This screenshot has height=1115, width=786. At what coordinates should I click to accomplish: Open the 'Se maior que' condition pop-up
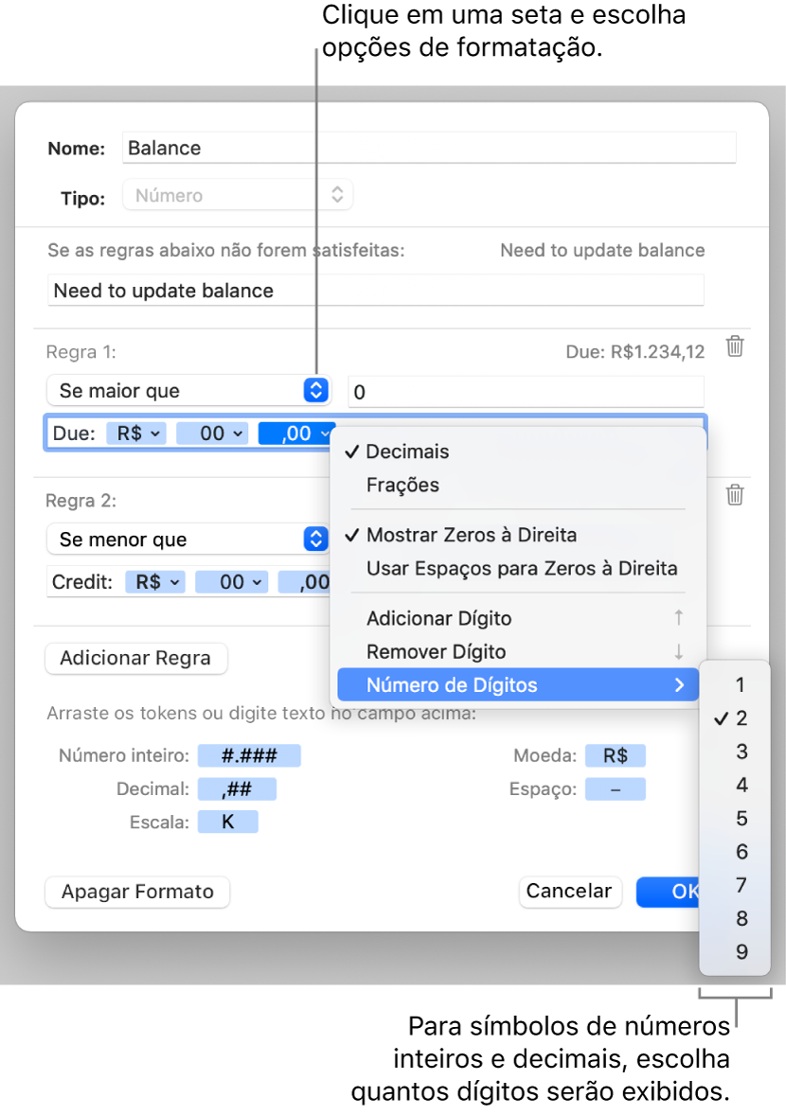coord(188,390)
